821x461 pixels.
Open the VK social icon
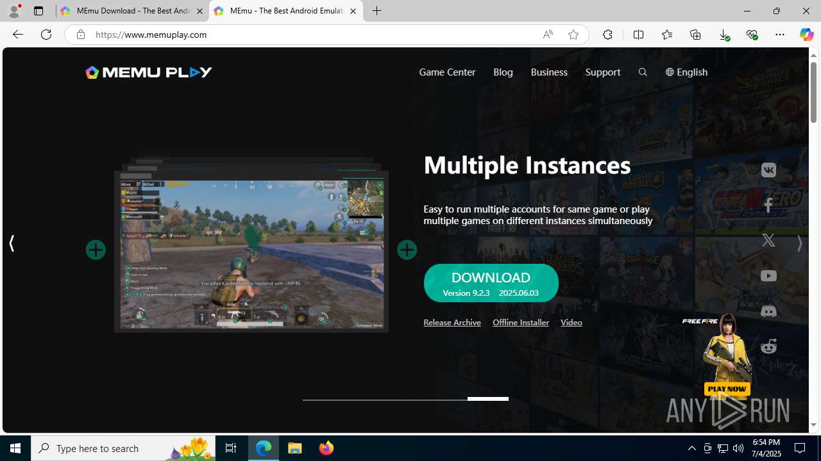coord(768,170)
